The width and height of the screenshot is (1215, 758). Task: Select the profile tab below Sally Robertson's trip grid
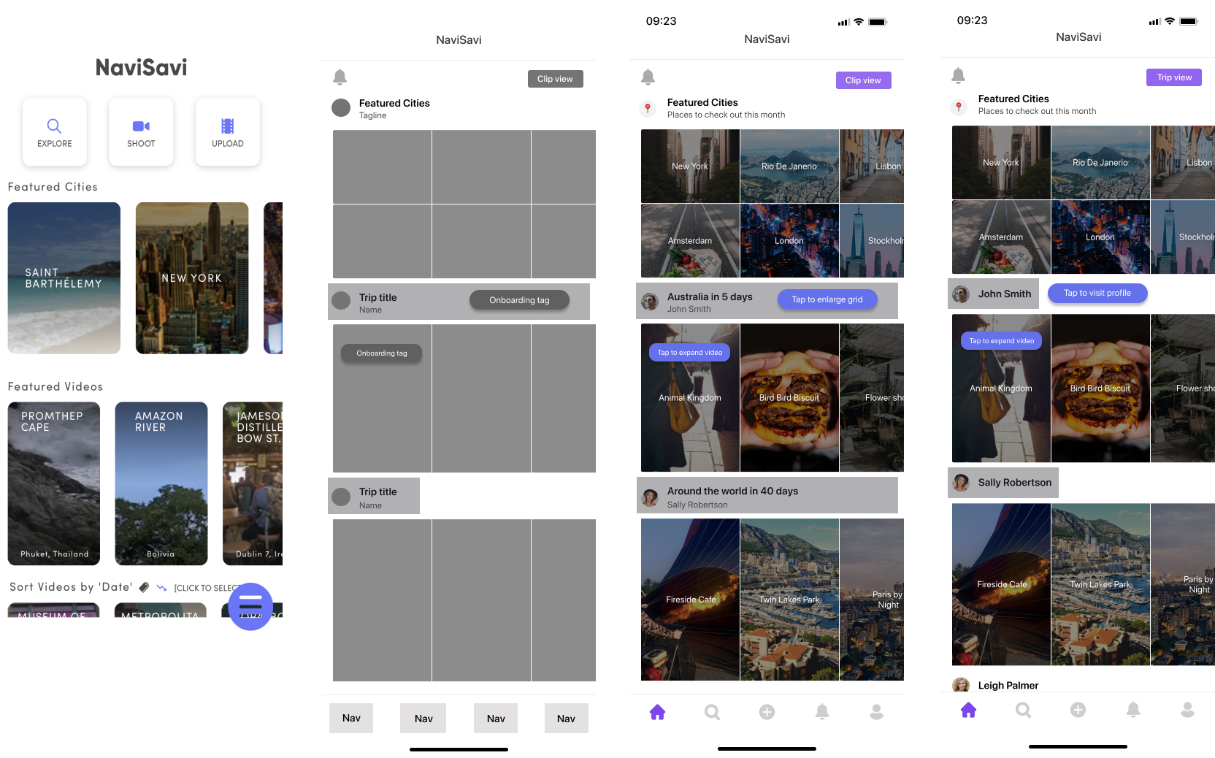point(876,712)
